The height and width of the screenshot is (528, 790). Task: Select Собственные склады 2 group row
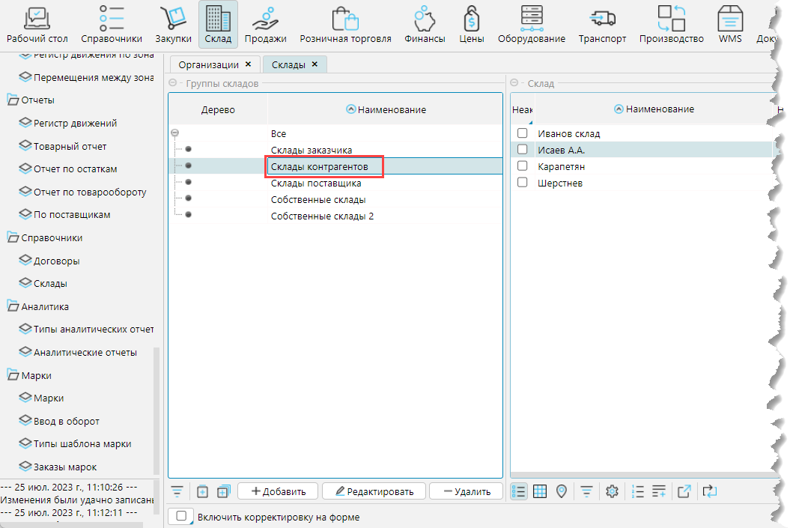click(x=322, y=216)
